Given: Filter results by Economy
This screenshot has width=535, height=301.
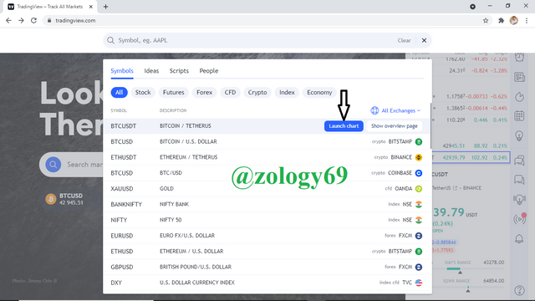Looking at the screenshot, I should click(319, 93).
